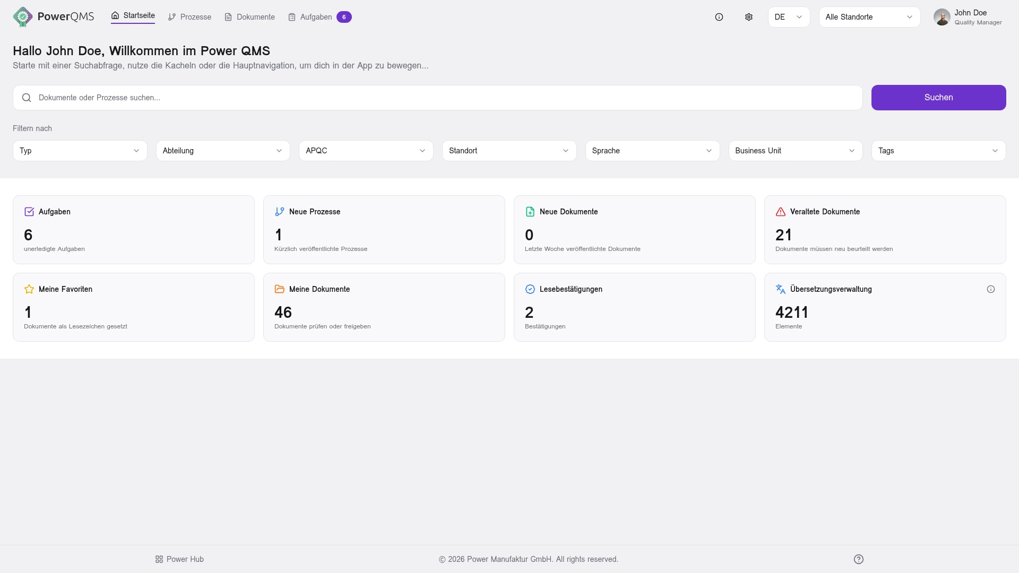Change language via DE dropdown
1019x573 pixels.
coord(789,17)
